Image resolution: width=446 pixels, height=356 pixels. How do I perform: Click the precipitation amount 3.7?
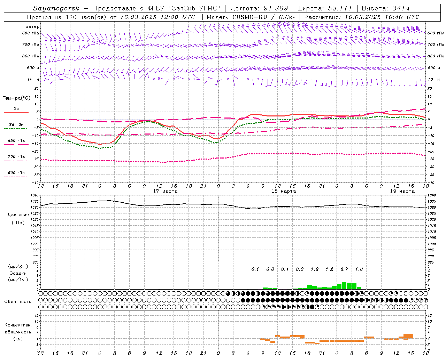[344, 269]
